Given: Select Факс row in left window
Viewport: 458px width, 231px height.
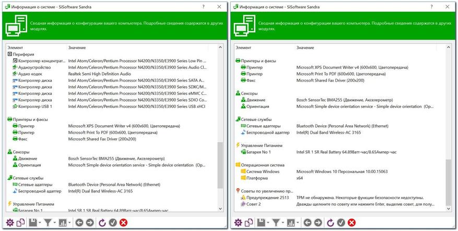Looking at the screenshot, I should click(110, 139).
